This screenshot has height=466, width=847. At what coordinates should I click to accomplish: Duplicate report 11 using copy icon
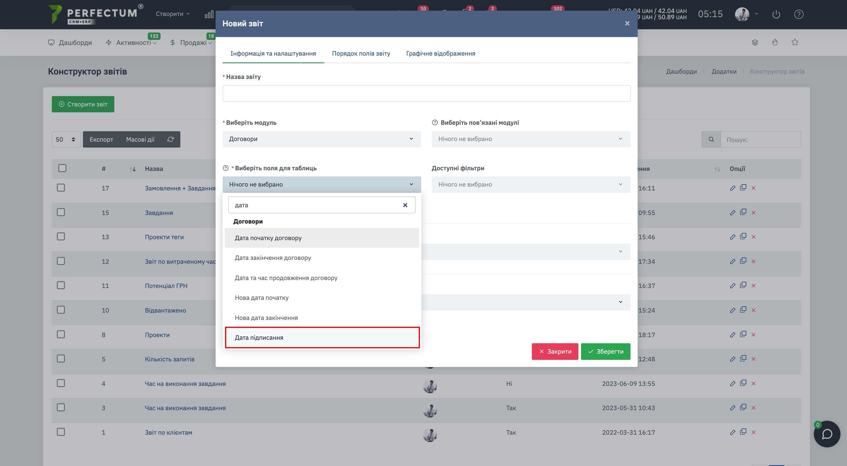point(743,285)
